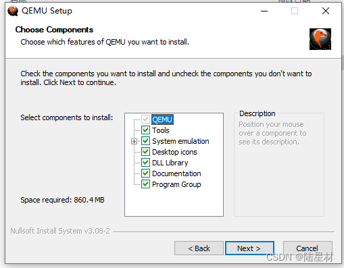Select the DLL Library label
This screenshot has height=268, width=344.
(x=170, y=163)
